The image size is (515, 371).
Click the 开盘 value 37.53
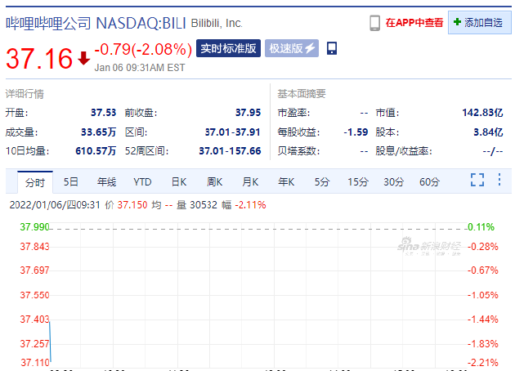[104, 113]
